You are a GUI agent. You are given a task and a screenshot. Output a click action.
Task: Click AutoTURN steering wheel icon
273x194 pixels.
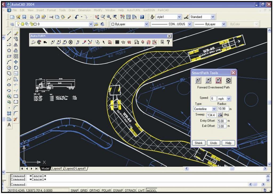click(70, 42)
